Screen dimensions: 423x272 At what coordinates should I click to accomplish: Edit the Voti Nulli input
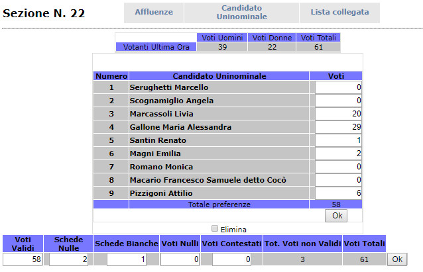179,260
